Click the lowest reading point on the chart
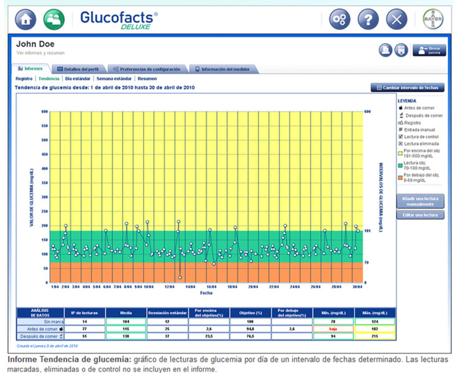The height and width of the screenshot is (373, 460). point(180,277)
